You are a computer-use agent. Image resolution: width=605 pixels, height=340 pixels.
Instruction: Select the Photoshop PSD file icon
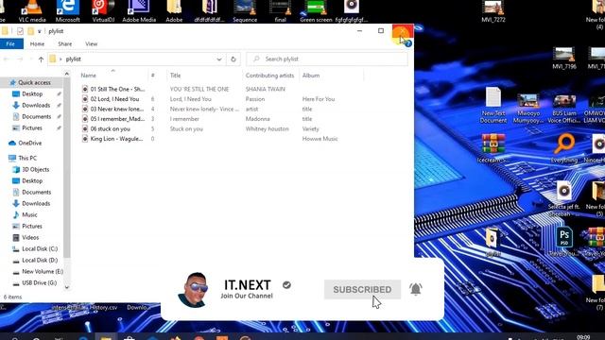[x=564, y=242]
